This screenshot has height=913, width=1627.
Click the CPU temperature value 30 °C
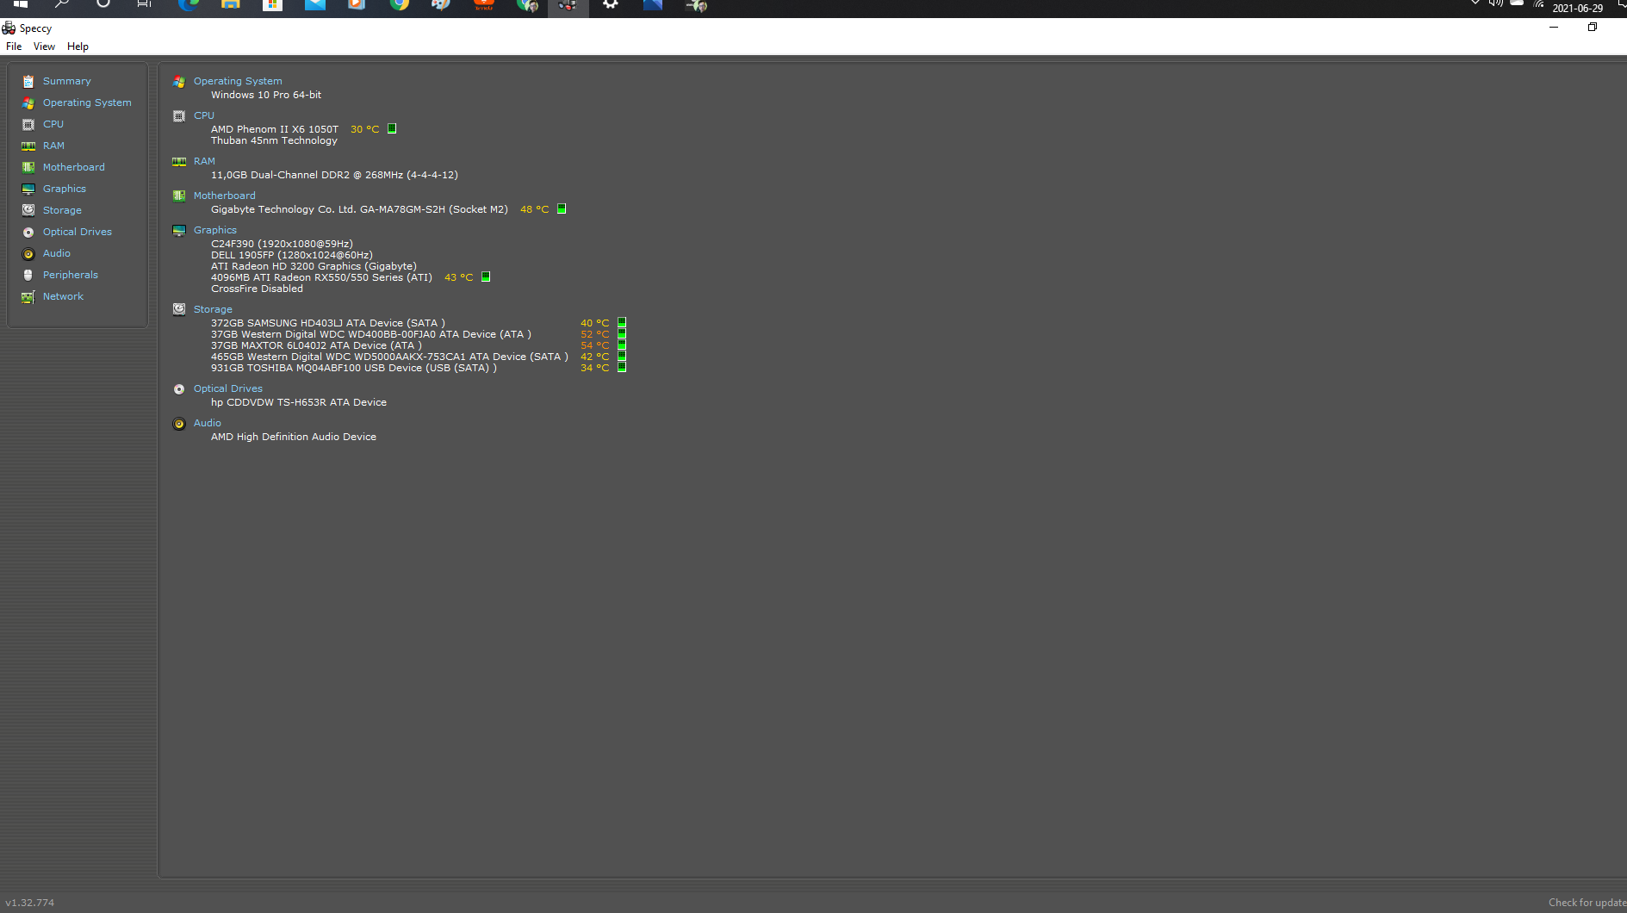(x=364, y=129)
